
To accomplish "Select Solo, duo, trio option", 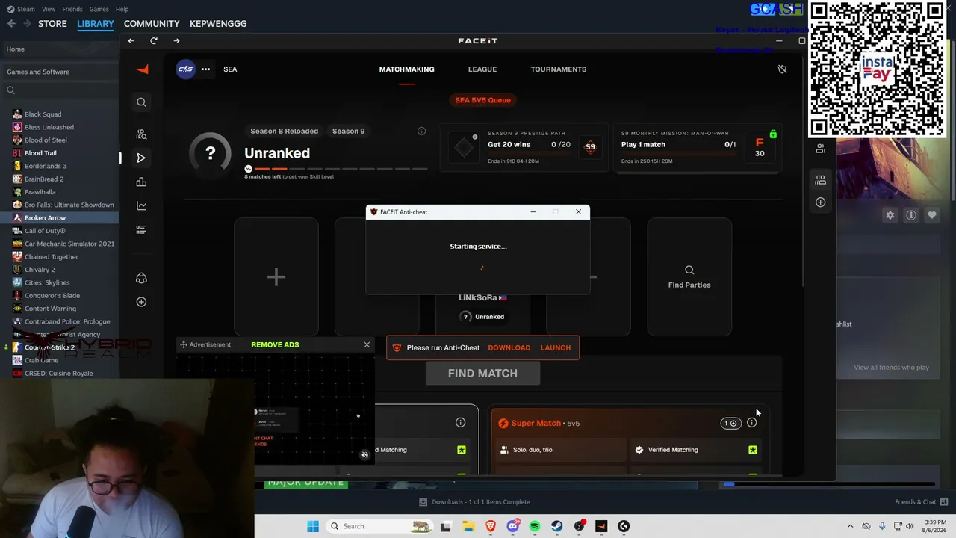I will 561,450.
